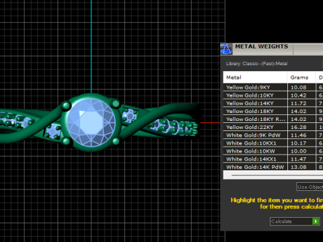The width and height of the screenshot is (323, 242).
Task: Select the METAL WEIGHTS panel title tab
Action: 262,46
